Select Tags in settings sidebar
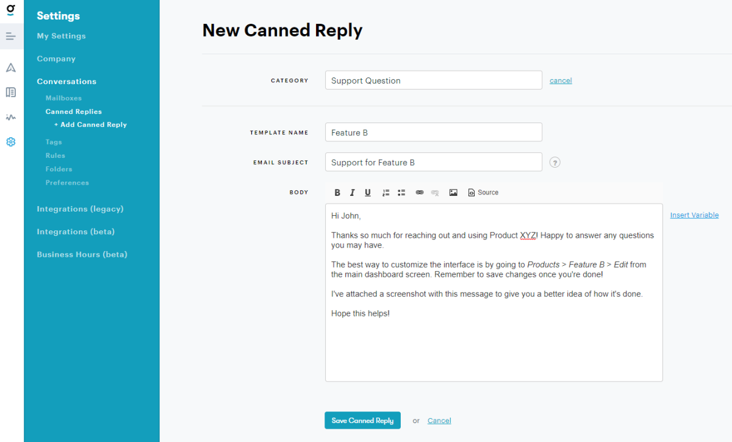 pyautogui.click(x=54, y=142)
